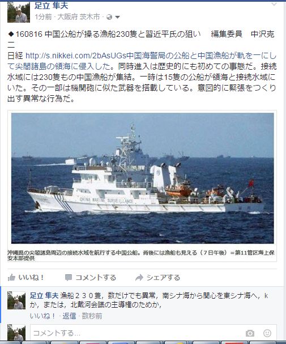This screenshot has width=286, height=344.
Task: Click the thumbs-up いいね icon under the post
Action: tap(11, 278)
